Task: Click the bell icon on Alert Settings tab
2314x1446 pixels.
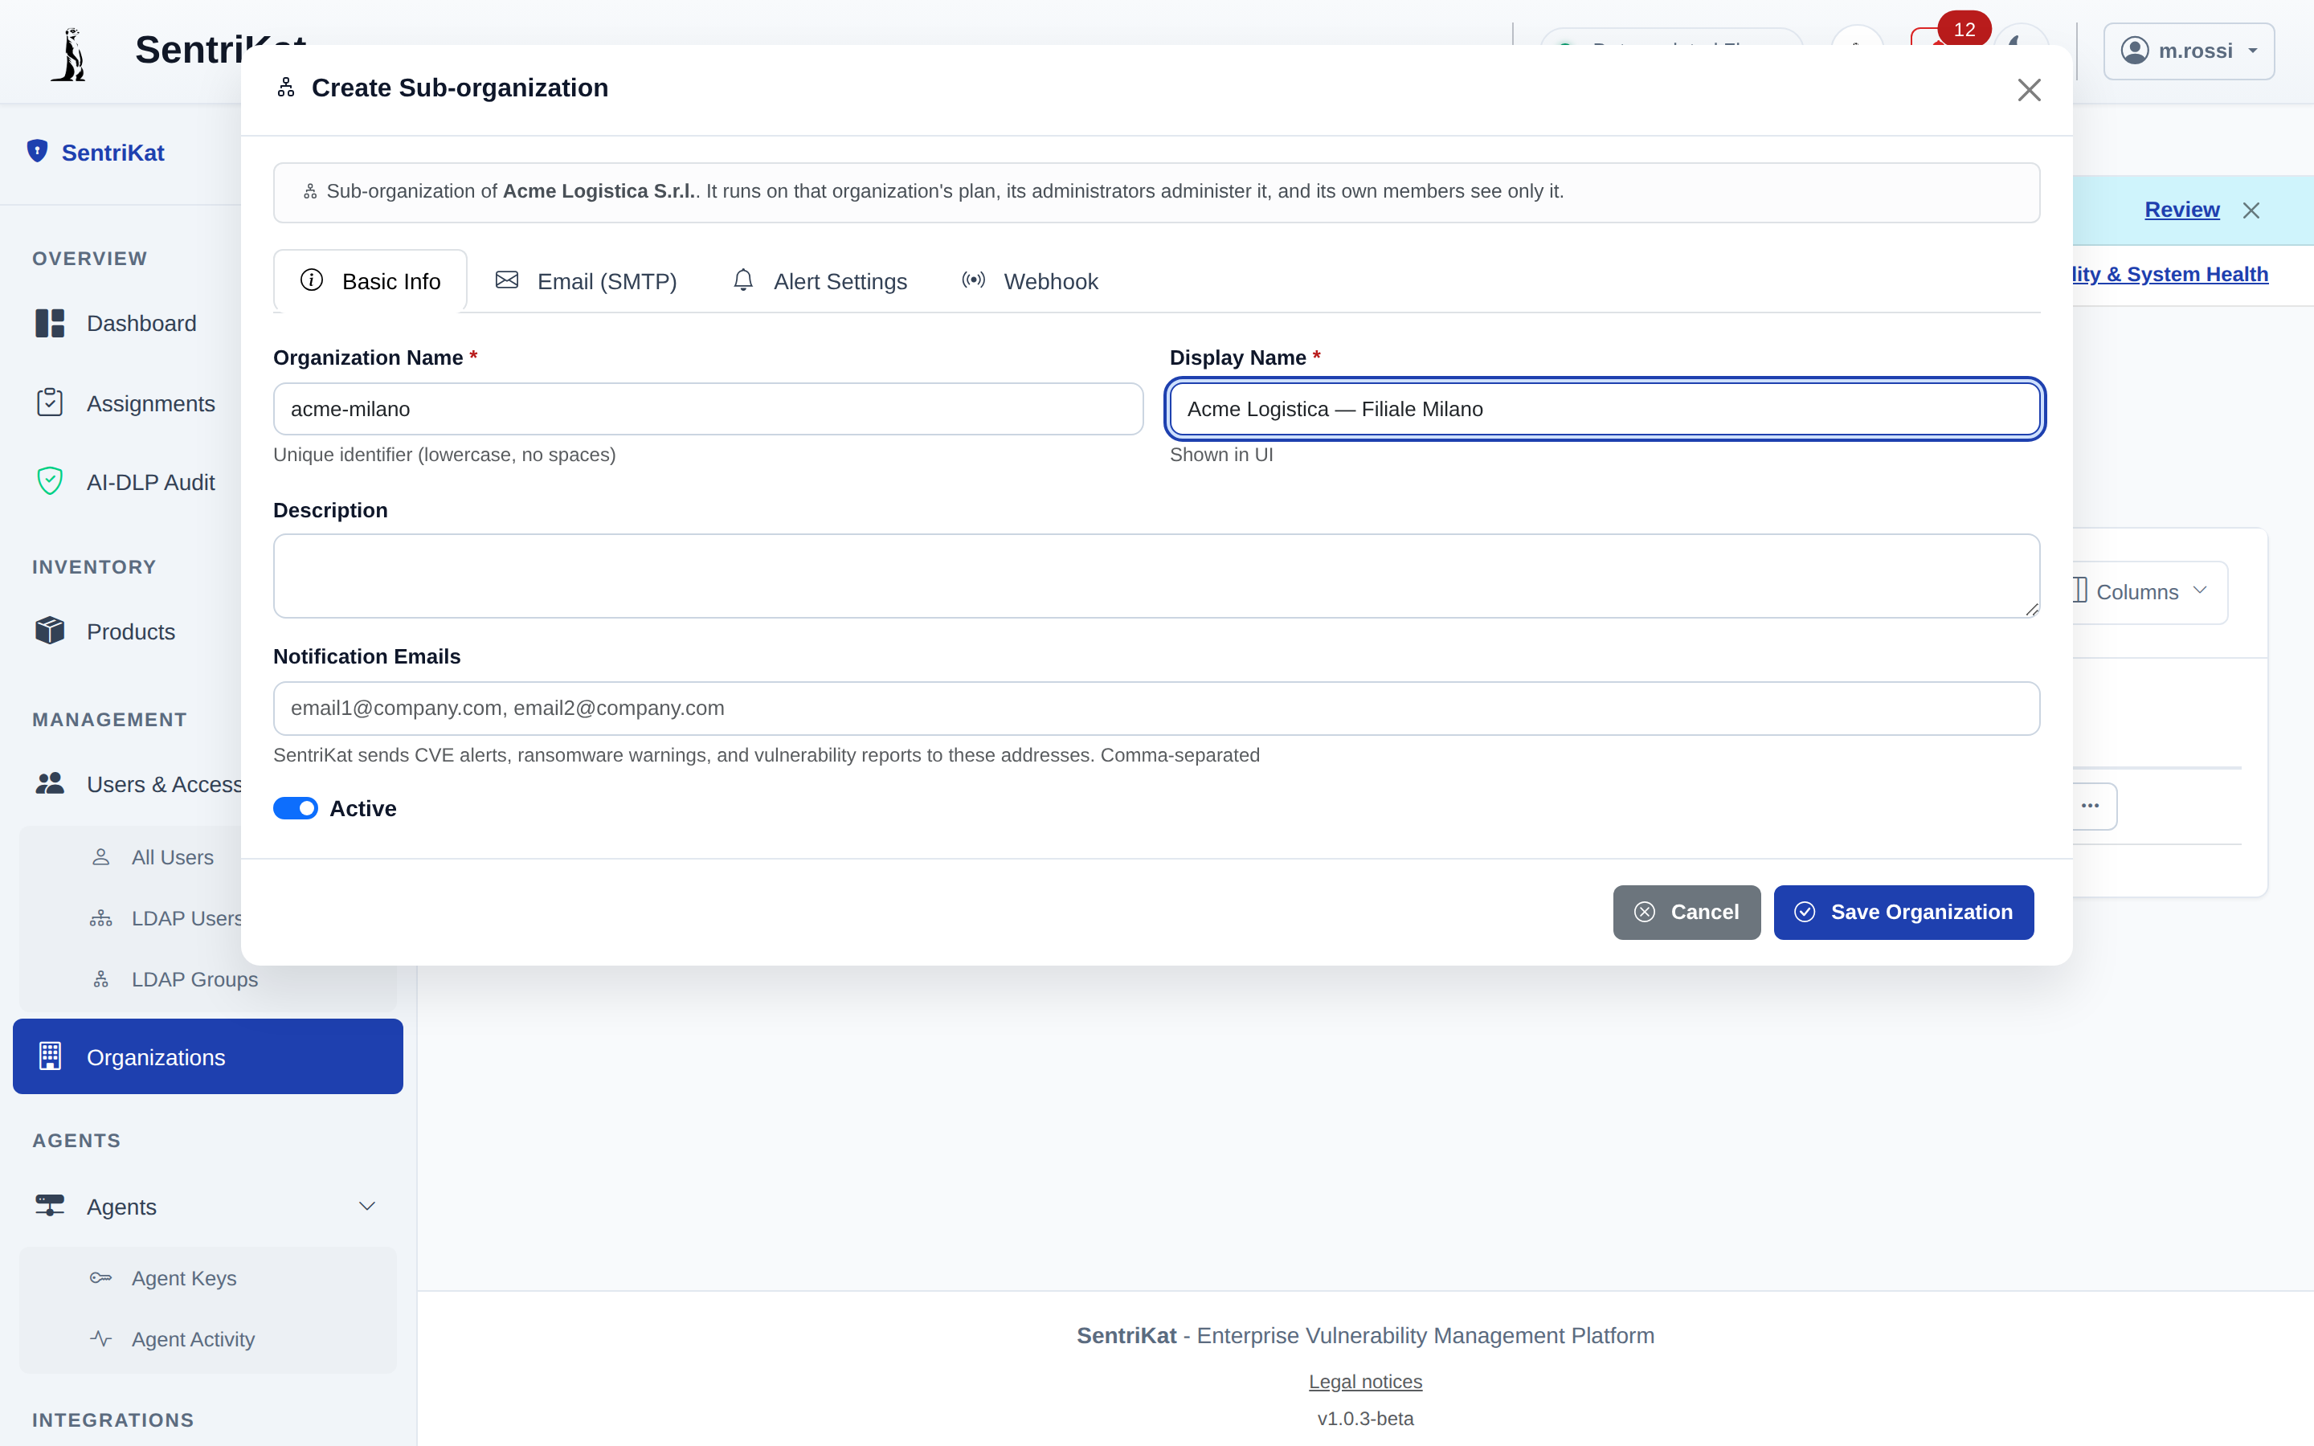Action: (x=743, y=280)
